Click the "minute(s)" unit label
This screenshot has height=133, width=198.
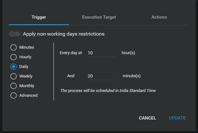point(132,76)
